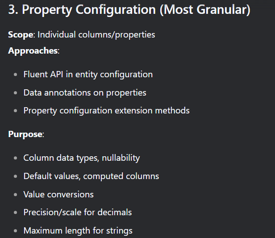The width and height of the screenshot is (275, 238).
Task: Click the bold Scope label
Action: click(21, 34)
